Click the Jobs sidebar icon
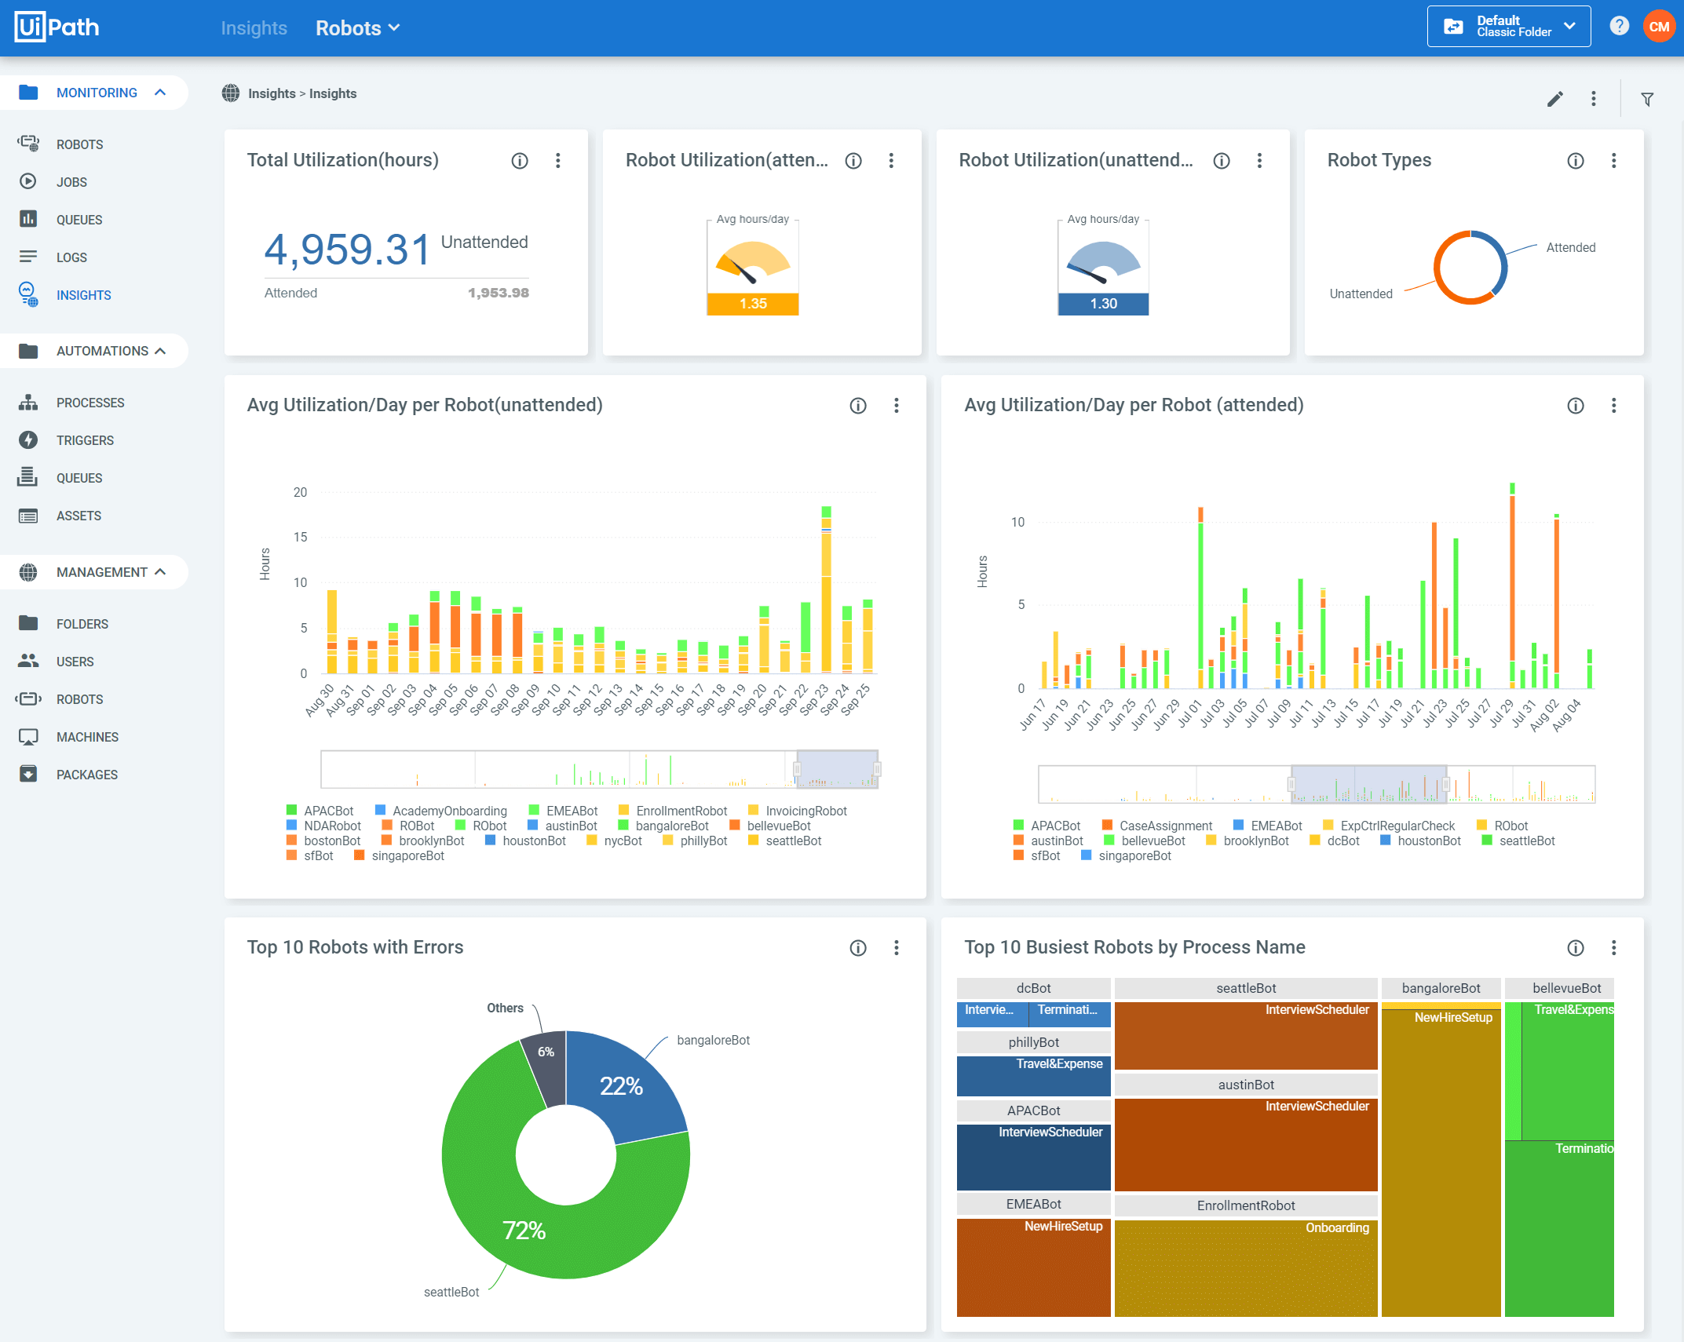 point(29,181)
